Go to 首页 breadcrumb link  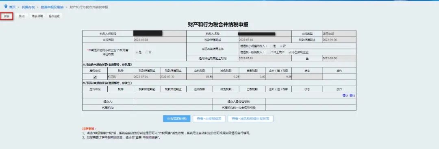[x=12, y=7]
